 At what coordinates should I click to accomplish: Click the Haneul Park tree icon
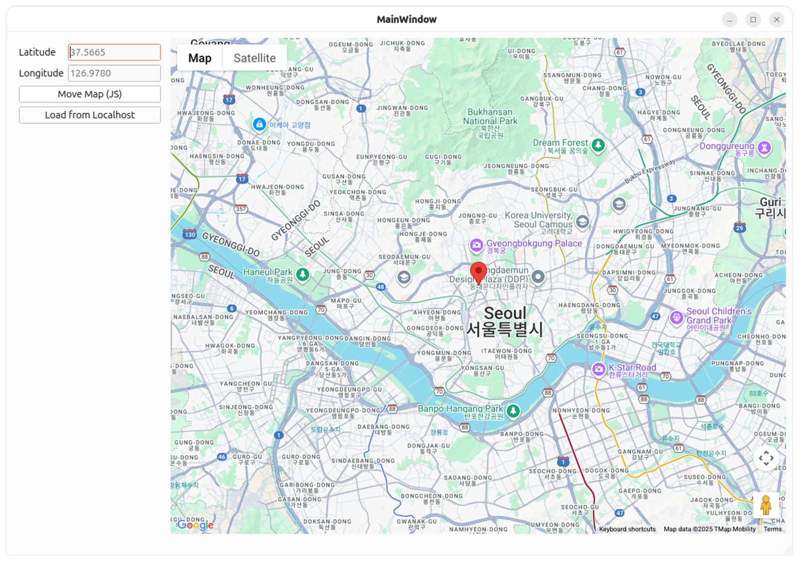[x=302, y=274]
